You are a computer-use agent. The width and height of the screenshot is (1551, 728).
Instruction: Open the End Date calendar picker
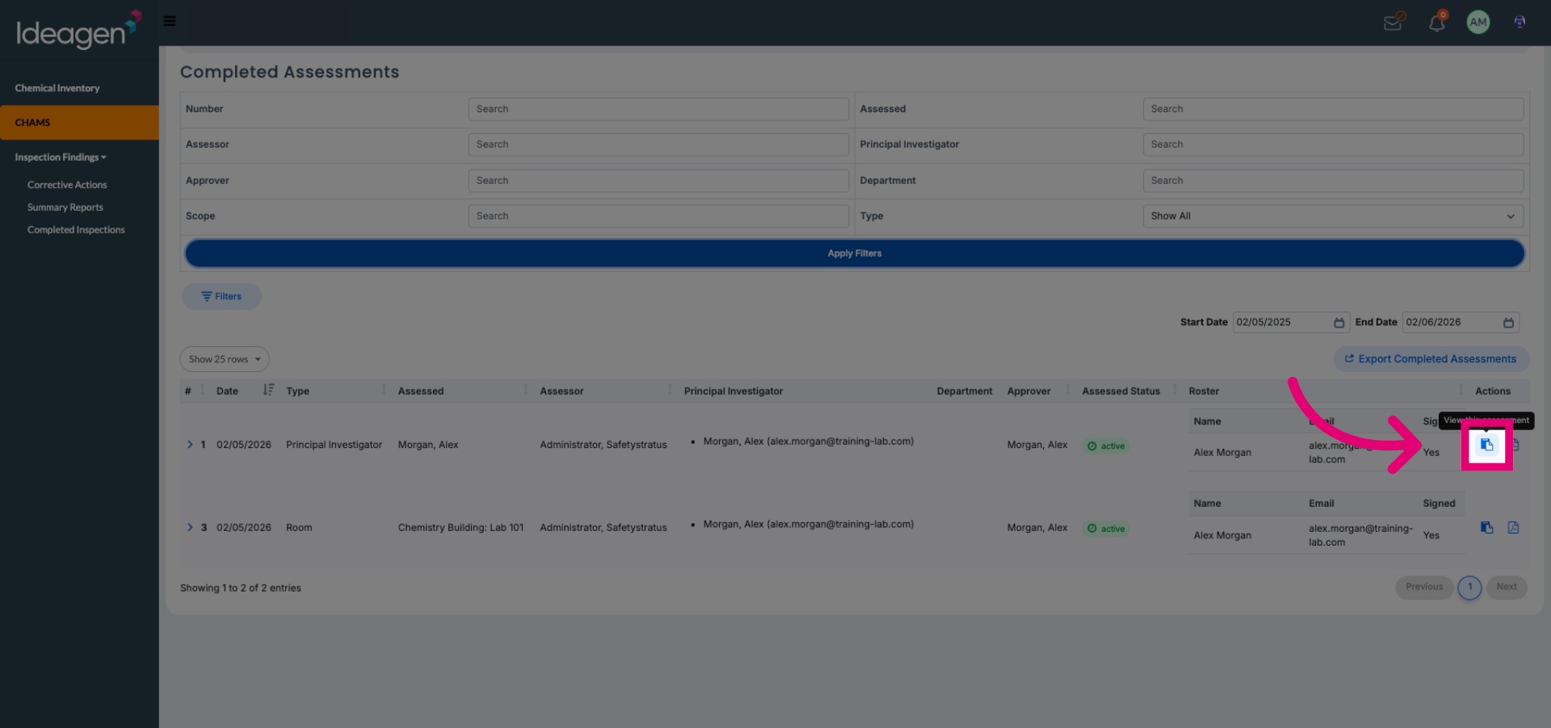coord(1508,323)
